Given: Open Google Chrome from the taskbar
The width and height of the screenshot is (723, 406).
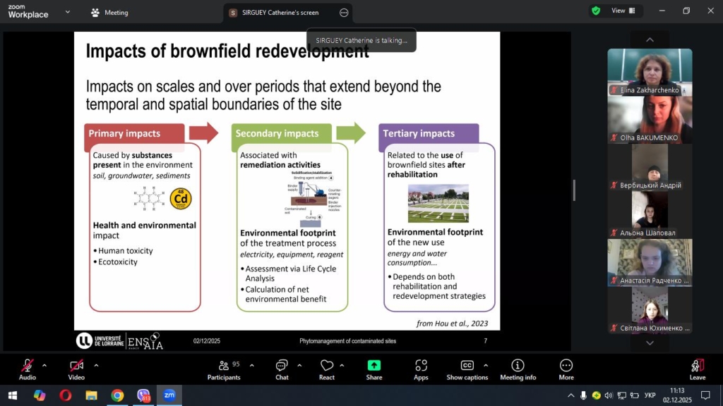Looking at the screenshot, I should [x=117, y=395].
